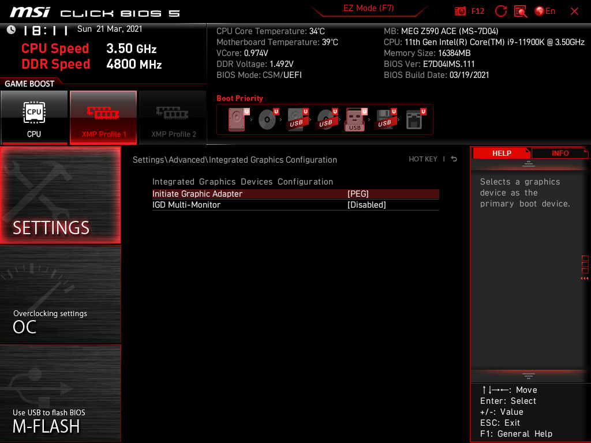Click the side panel triple-arrow collapse marker
The width and height of the screenshot is (591, 443).
(584, 279)
